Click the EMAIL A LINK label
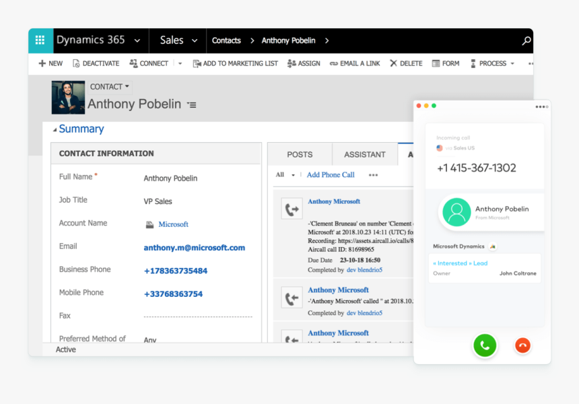This screenshot has height=404, width=579. pos(360,63)
